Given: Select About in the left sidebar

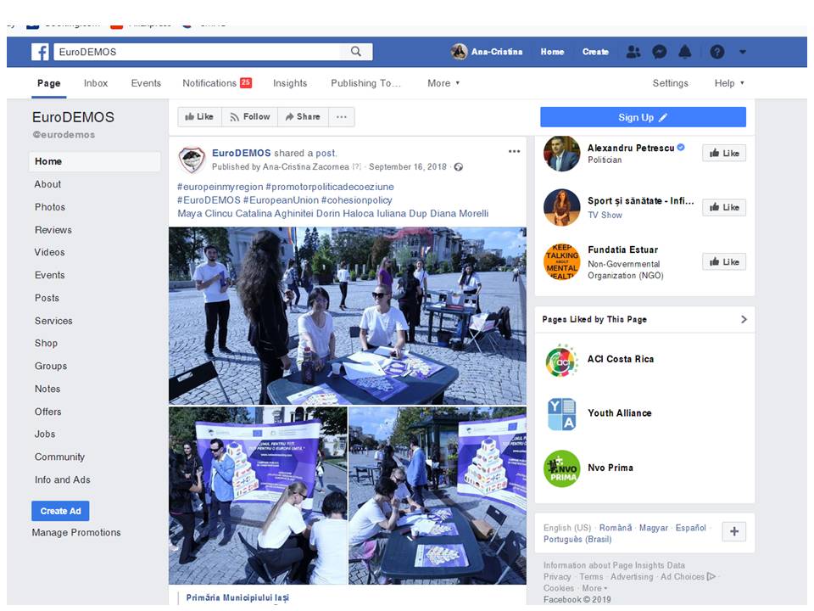Looking at the screenshot, I should click(47, 184).
